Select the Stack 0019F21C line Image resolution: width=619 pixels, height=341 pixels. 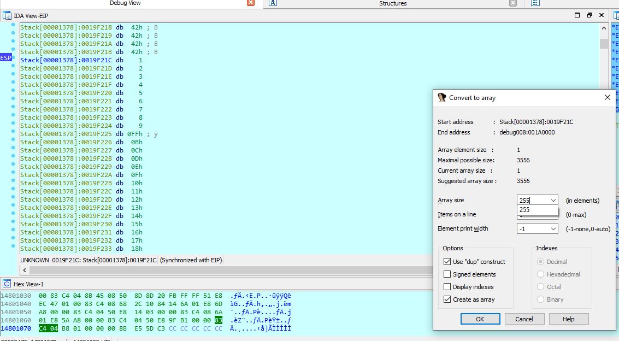[81, 60]
